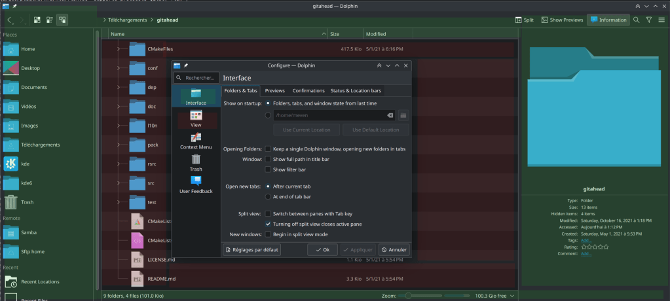Uncheck Turning off split view closes active pane
Image resolution: width=670 pixels, height=301 pixels.
(x=268, y=224)
